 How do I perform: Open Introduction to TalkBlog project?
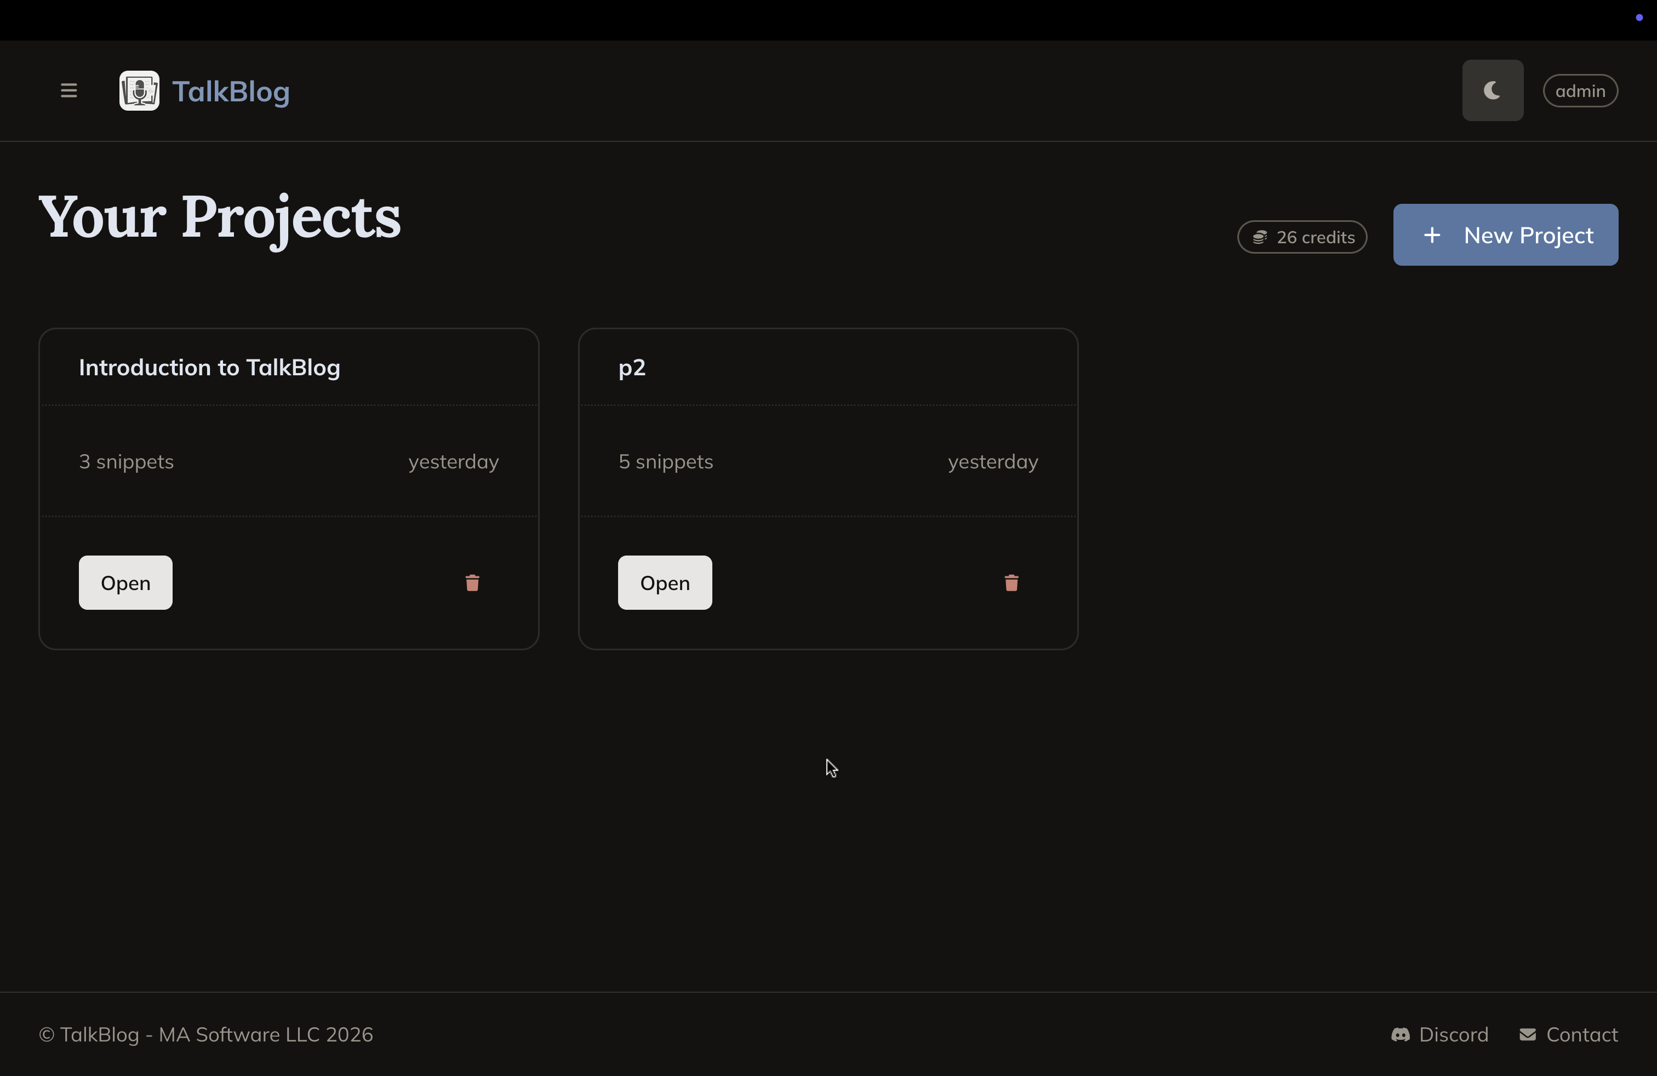pos(125,582)
